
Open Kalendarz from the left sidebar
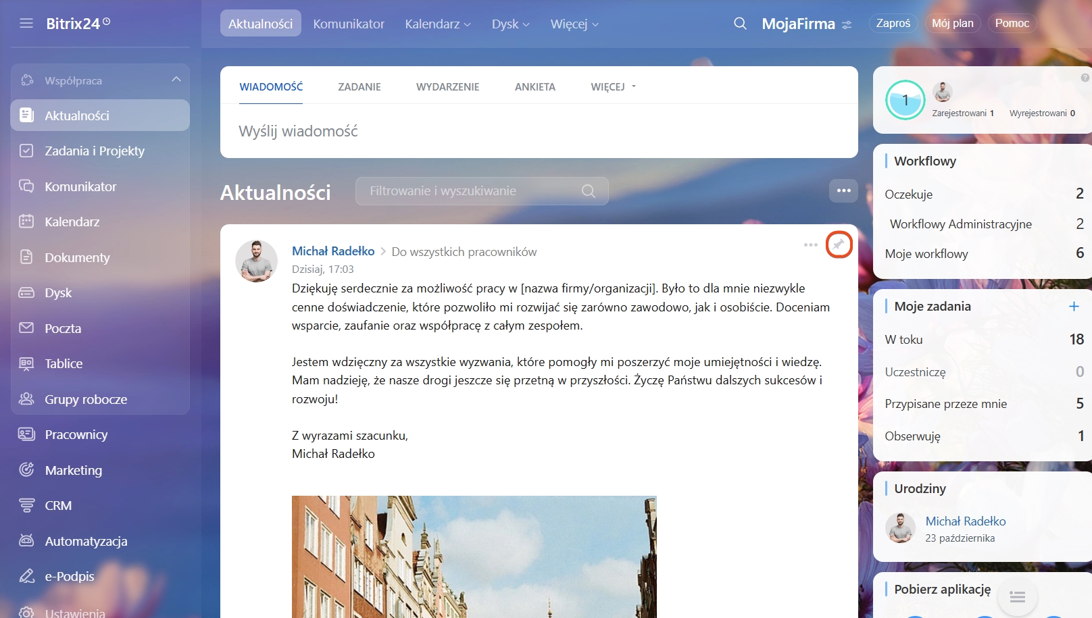pyautogui.click(x=72, y=222)
